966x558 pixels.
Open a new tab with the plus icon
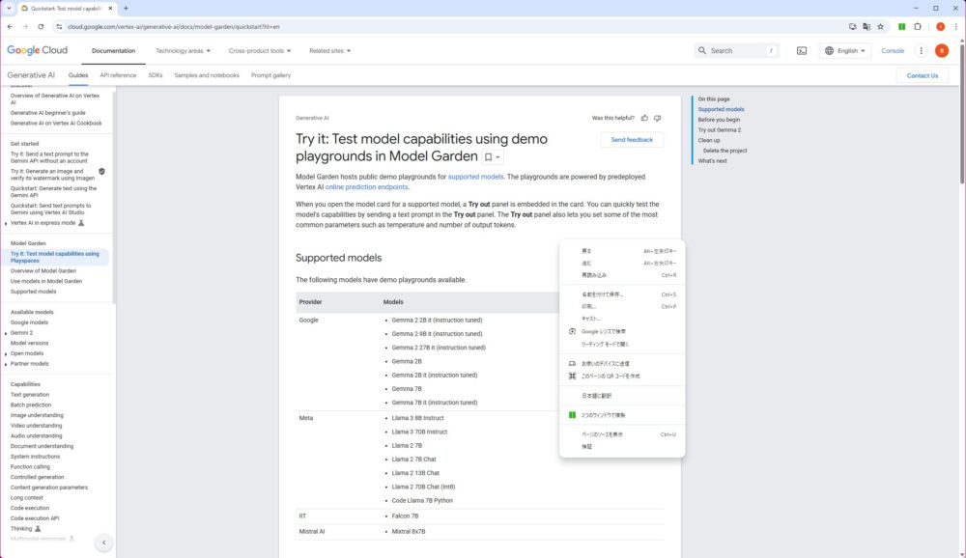(x=126, y=8)
